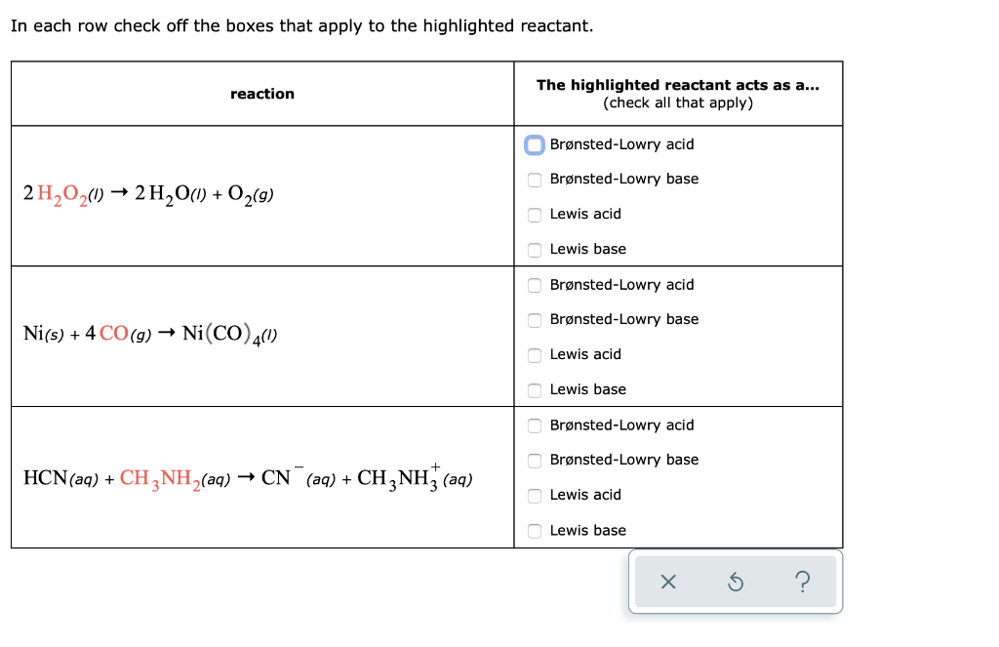Check Lewis base for the CO reaction

pos(535,390)
